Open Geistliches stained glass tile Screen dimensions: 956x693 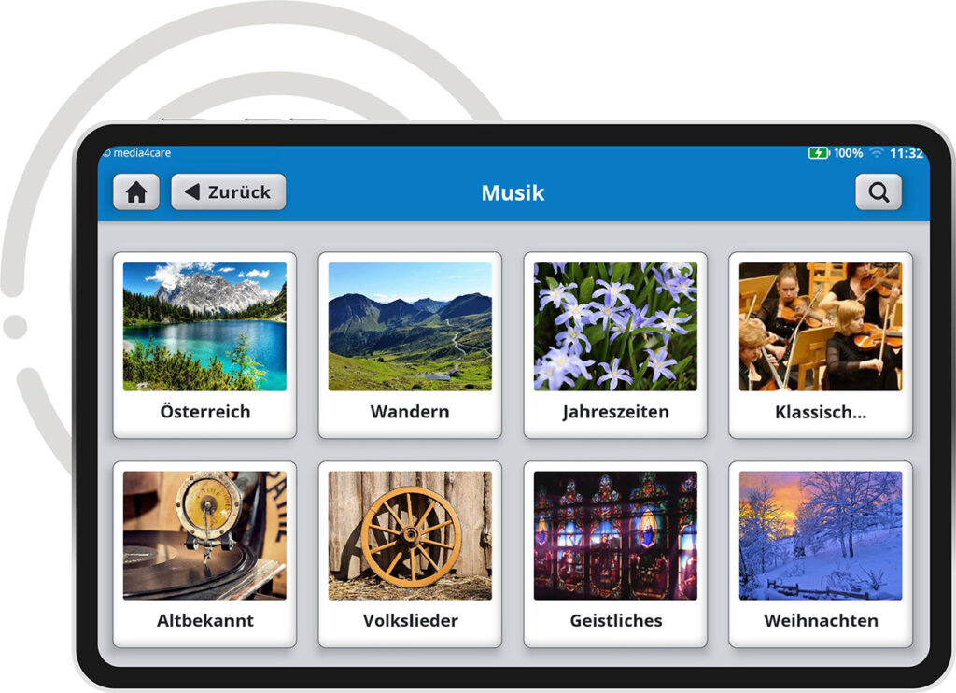pos(615,554)
